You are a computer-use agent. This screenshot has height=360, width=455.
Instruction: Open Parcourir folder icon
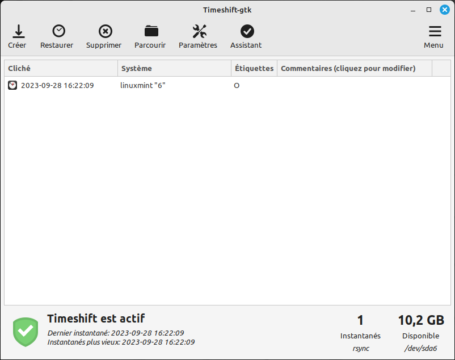(151, 31)
